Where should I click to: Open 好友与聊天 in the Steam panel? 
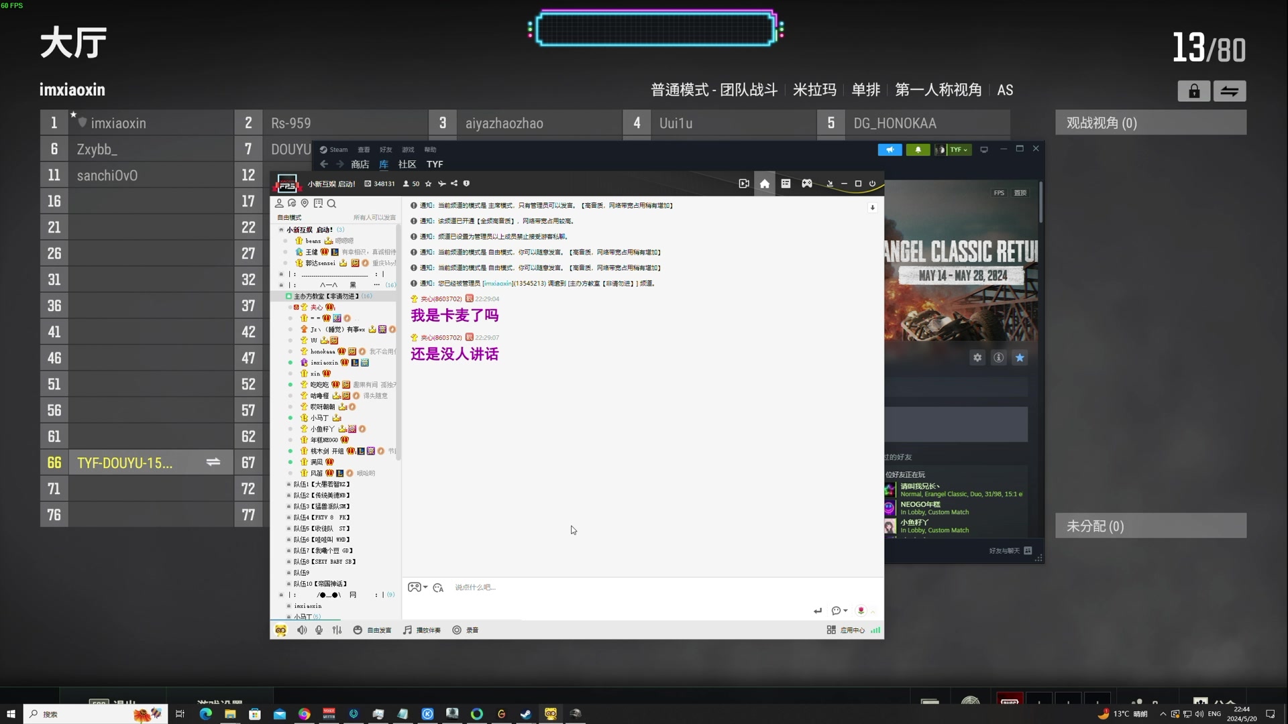[x=1004, y=550]
